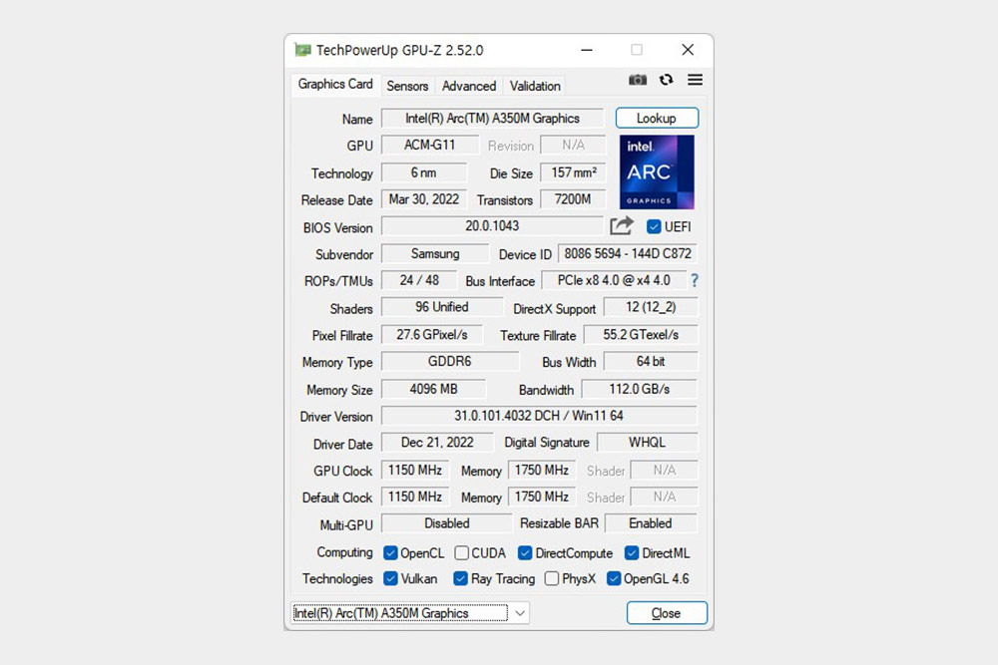The height and width of the screenshot is (665, 998).
Task: Click the screenshot camera icon
Action: click(x=637, y=80)
